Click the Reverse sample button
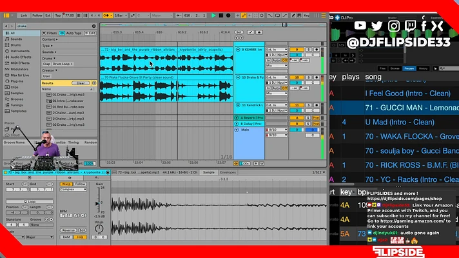 pyautogui.click(x=68, y=230)
